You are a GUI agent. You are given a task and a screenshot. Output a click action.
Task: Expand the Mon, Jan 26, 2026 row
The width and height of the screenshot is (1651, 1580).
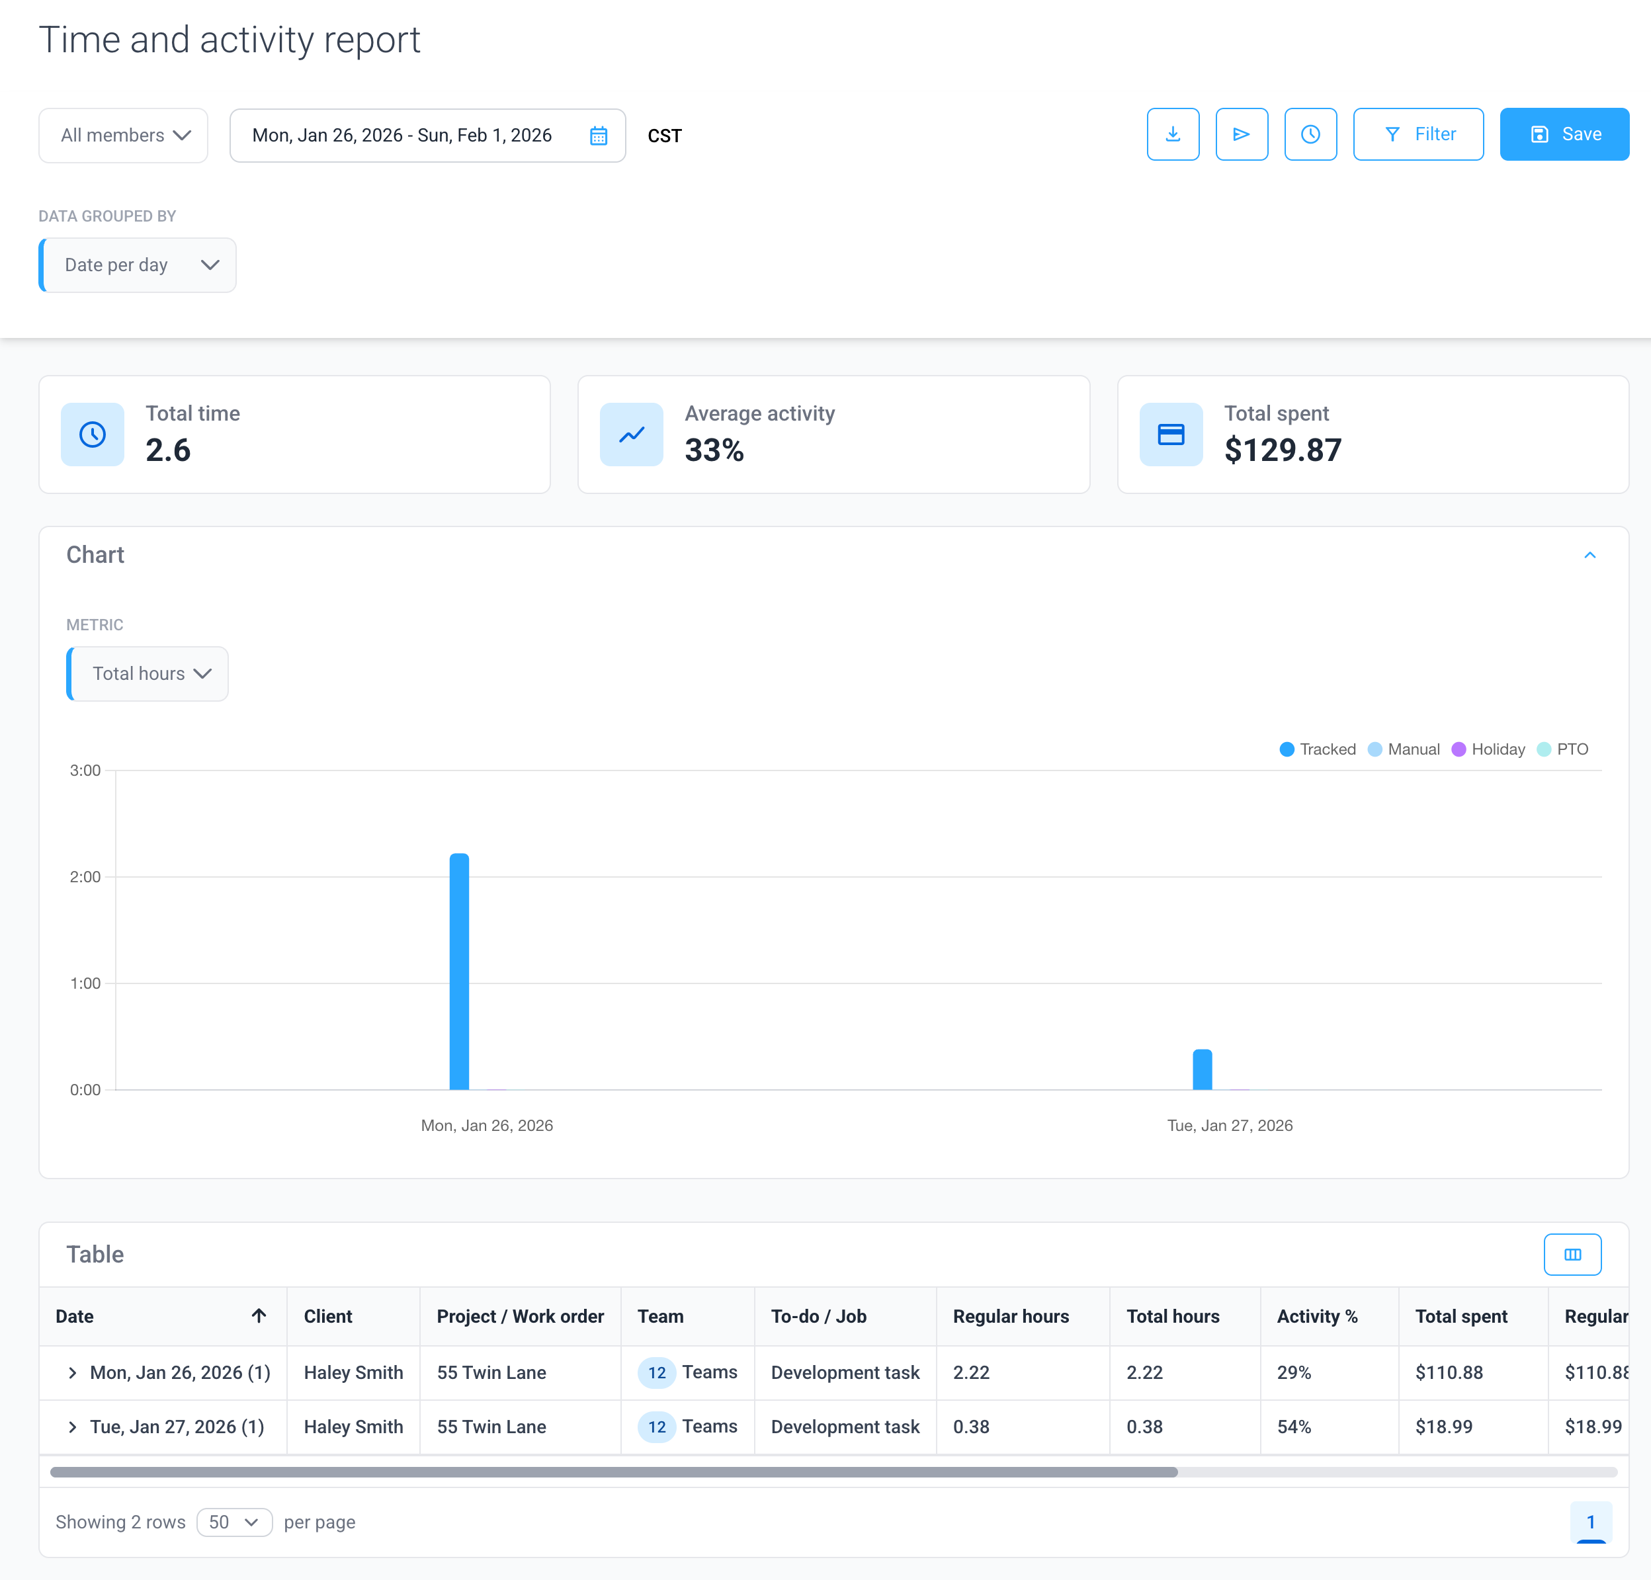[73, 1373]
